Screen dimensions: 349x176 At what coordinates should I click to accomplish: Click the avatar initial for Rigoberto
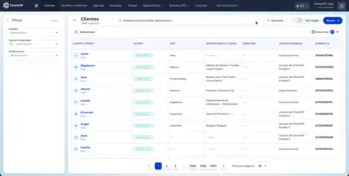coord(76,67)
